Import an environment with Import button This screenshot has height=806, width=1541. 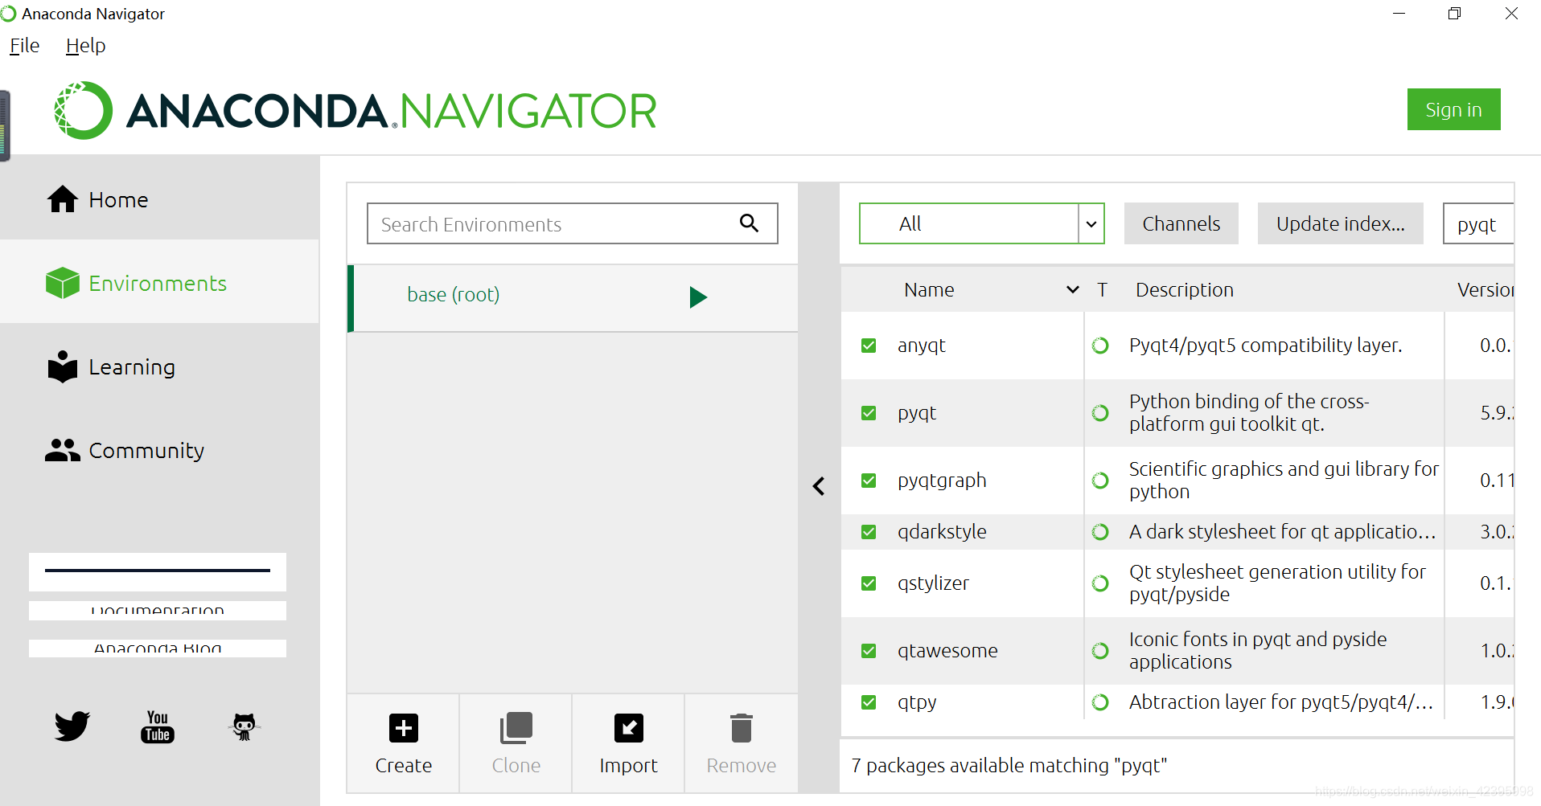point(628,743)
